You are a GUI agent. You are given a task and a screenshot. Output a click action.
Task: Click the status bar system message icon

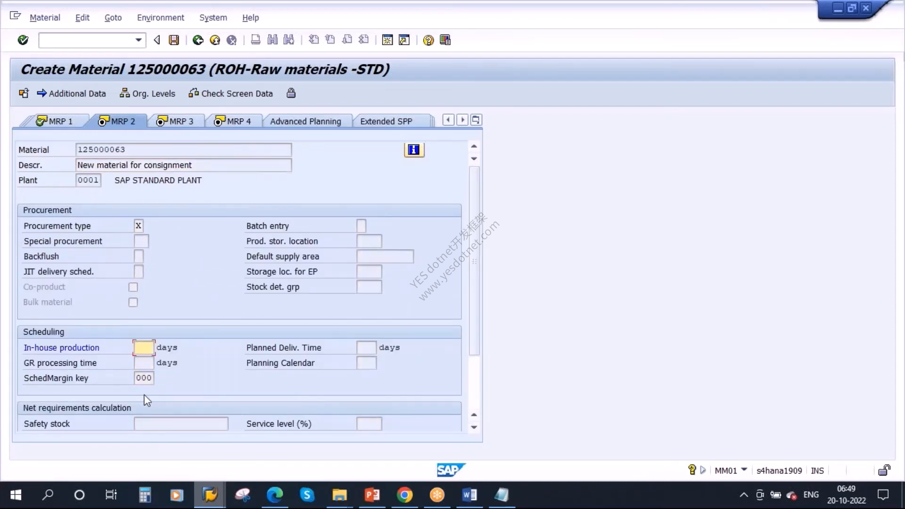[x=692, y=470]
